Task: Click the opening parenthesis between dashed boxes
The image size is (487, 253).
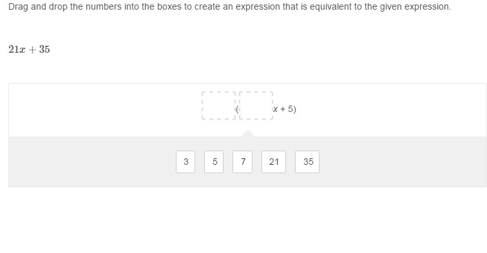Action: [x=237, y=109]
